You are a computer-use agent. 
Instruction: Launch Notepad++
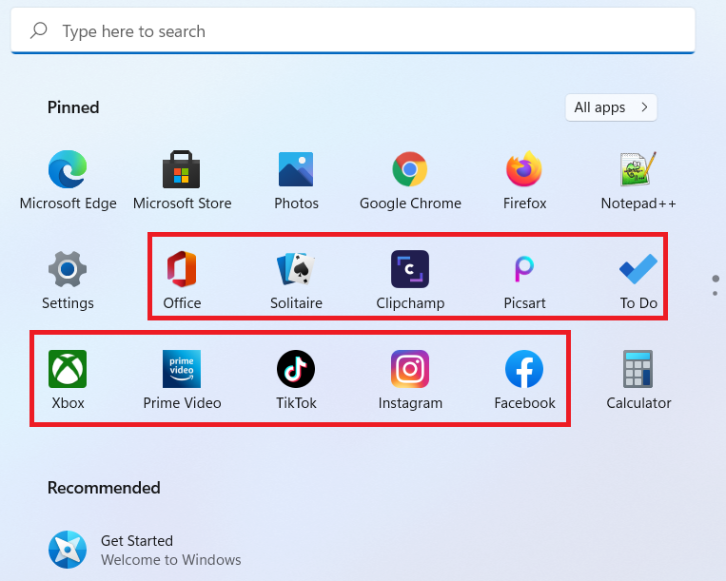point(638,180)
